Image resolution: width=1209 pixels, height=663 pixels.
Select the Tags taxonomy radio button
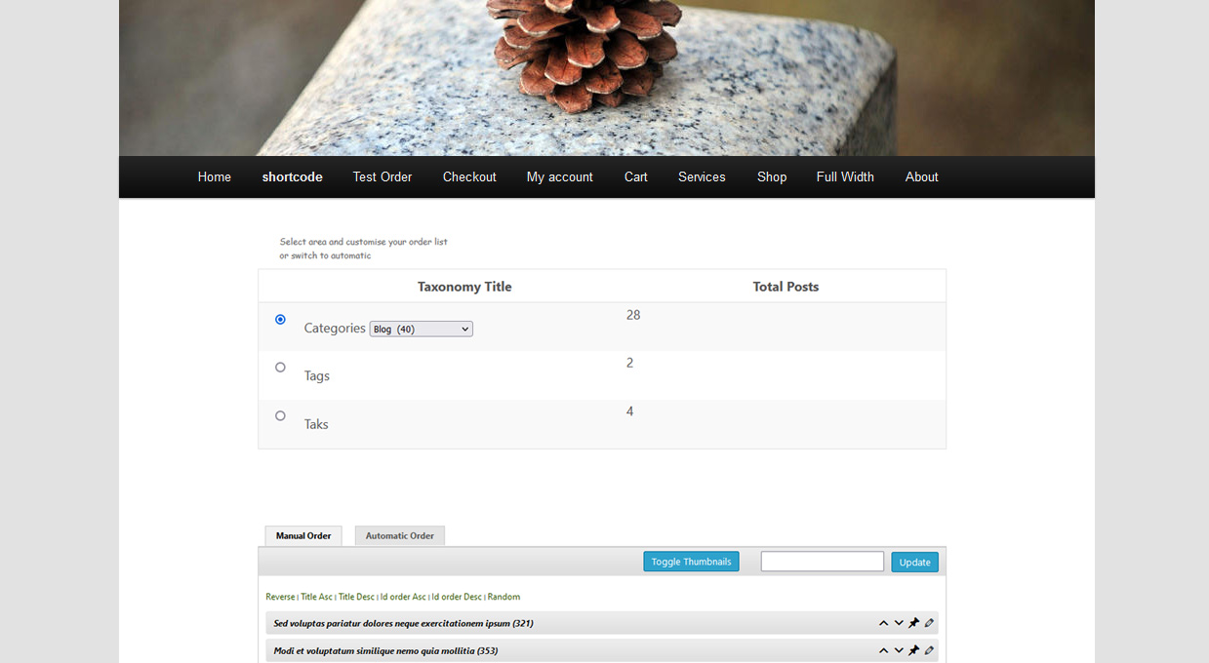(280, 368)
